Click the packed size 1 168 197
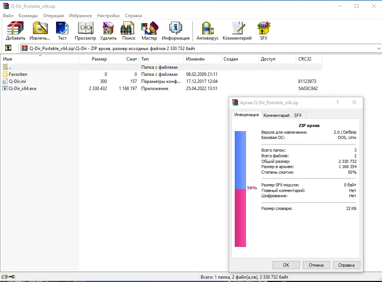This screenshot has width=382, height=282. coord(128,89)
